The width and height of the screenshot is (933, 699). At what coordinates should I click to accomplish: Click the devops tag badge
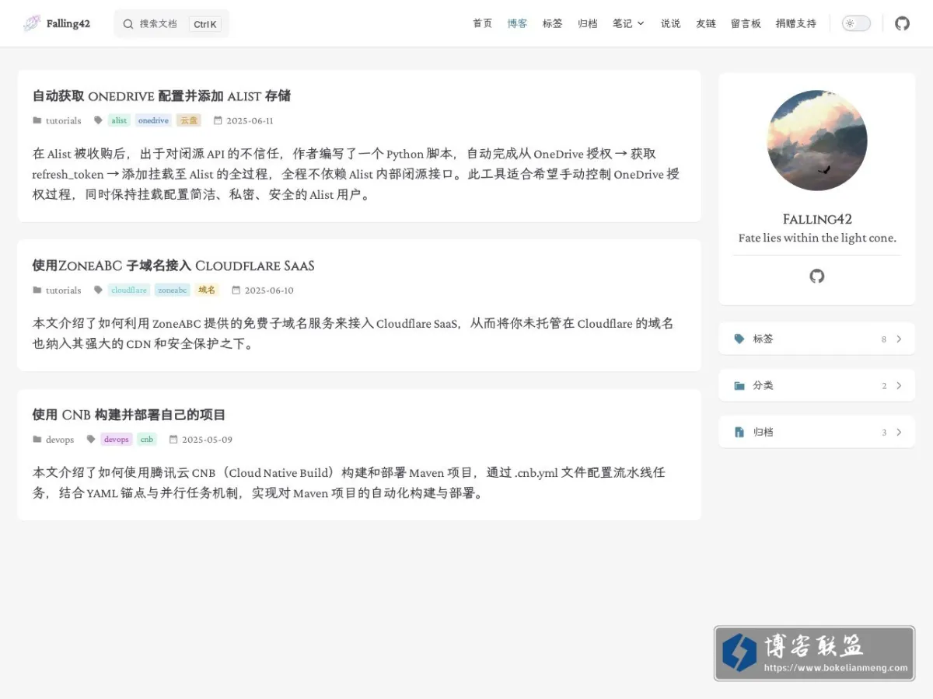(117, 439)
